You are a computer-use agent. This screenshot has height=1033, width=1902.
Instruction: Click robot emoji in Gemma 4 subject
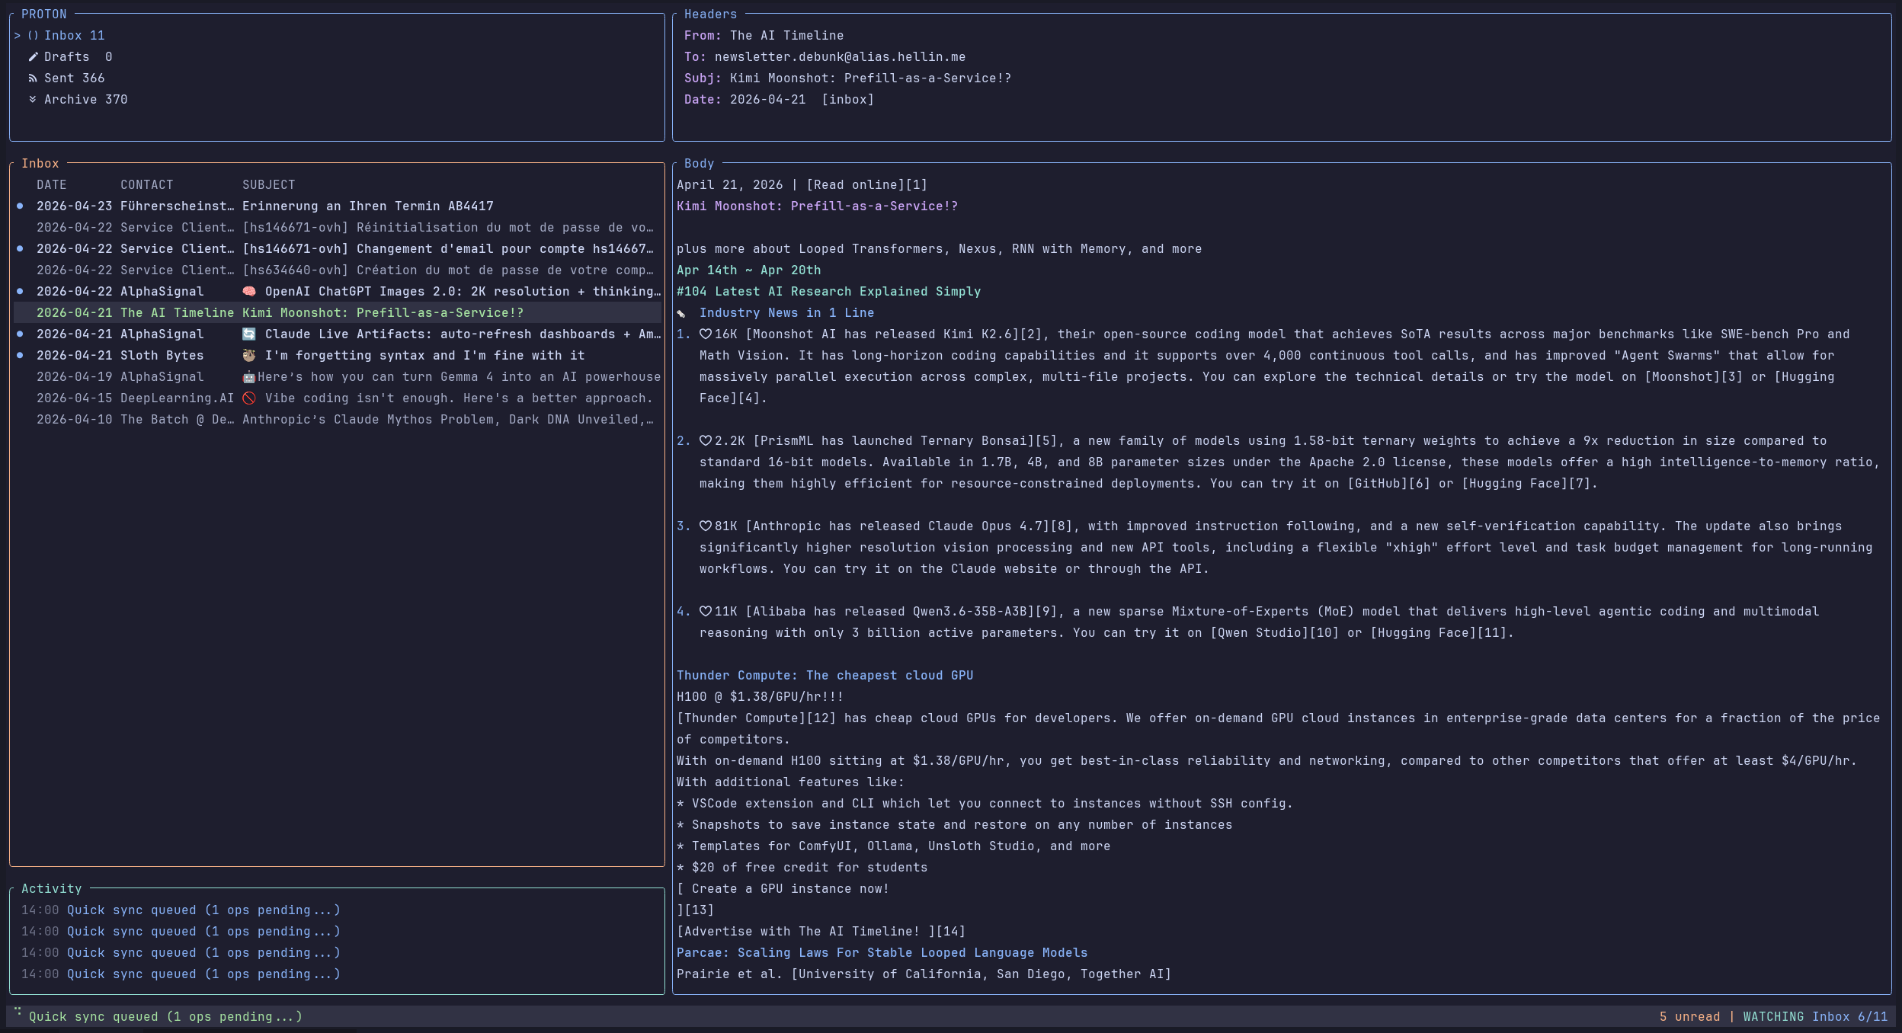(x=249, y=377)
